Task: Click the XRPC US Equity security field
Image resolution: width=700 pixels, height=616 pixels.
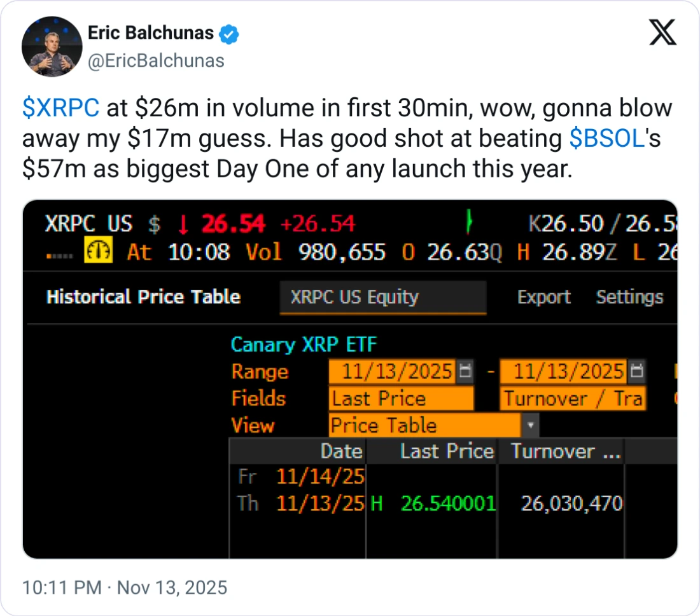Action: tap(382, 298)
